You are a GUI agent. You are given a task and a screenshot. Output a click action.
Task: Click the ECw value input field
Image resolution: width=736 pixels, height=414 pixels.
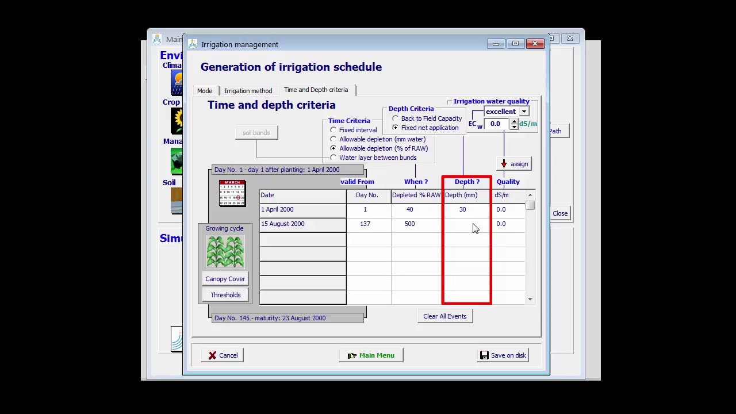497,124
